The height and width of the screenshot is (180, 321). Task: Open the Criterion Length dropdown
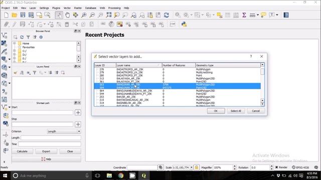pyautogui.click(x=64, y=131)
